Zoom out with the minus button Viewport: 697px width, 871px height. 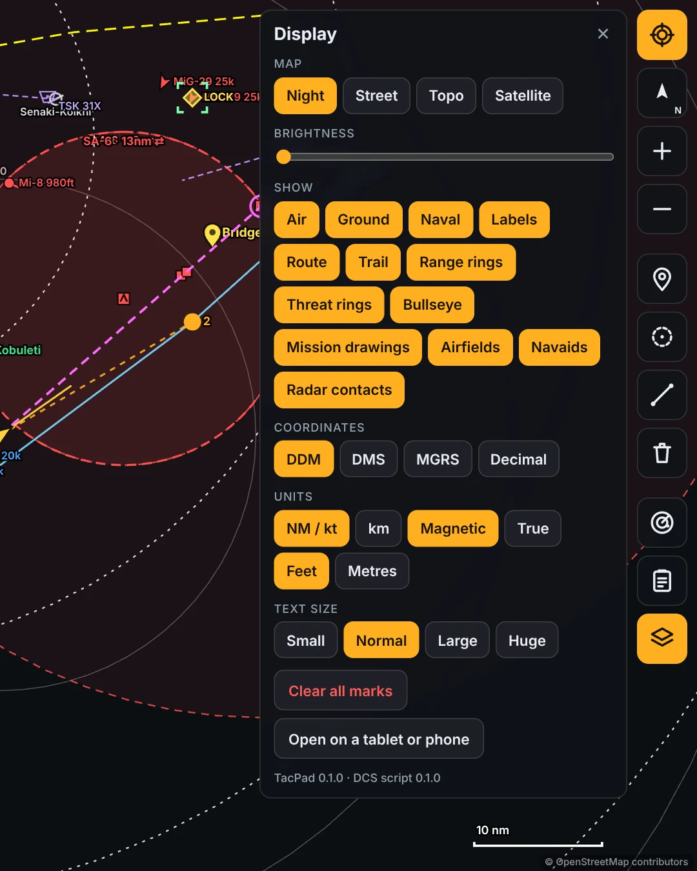tap(662, 209)
